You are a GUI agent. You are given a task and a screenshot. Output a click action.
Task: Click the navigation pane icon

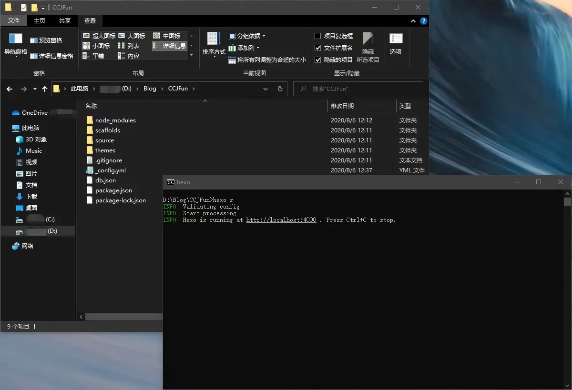click(16, 39)
